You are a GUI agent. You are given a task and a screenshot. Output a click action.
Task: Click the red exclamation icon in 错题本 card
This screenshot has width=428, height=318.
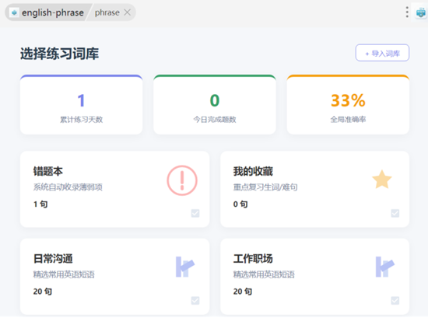click(182, 180)
